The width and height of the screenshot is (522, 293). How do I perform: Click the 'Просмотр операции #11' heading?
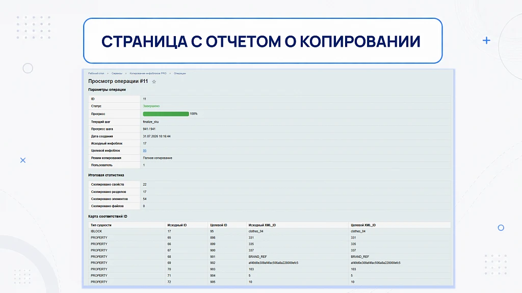118,81
